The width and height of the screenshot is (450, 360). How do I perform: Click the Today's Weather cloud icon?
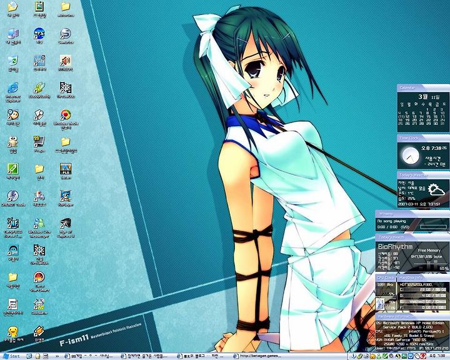(x=436, y=190)
